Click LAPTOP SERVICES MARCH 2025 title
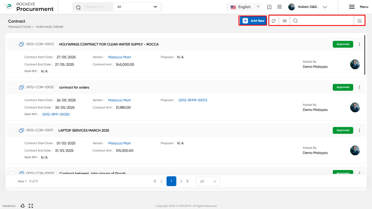The height and width of the screenshot is (209, 372). [84, 130]
